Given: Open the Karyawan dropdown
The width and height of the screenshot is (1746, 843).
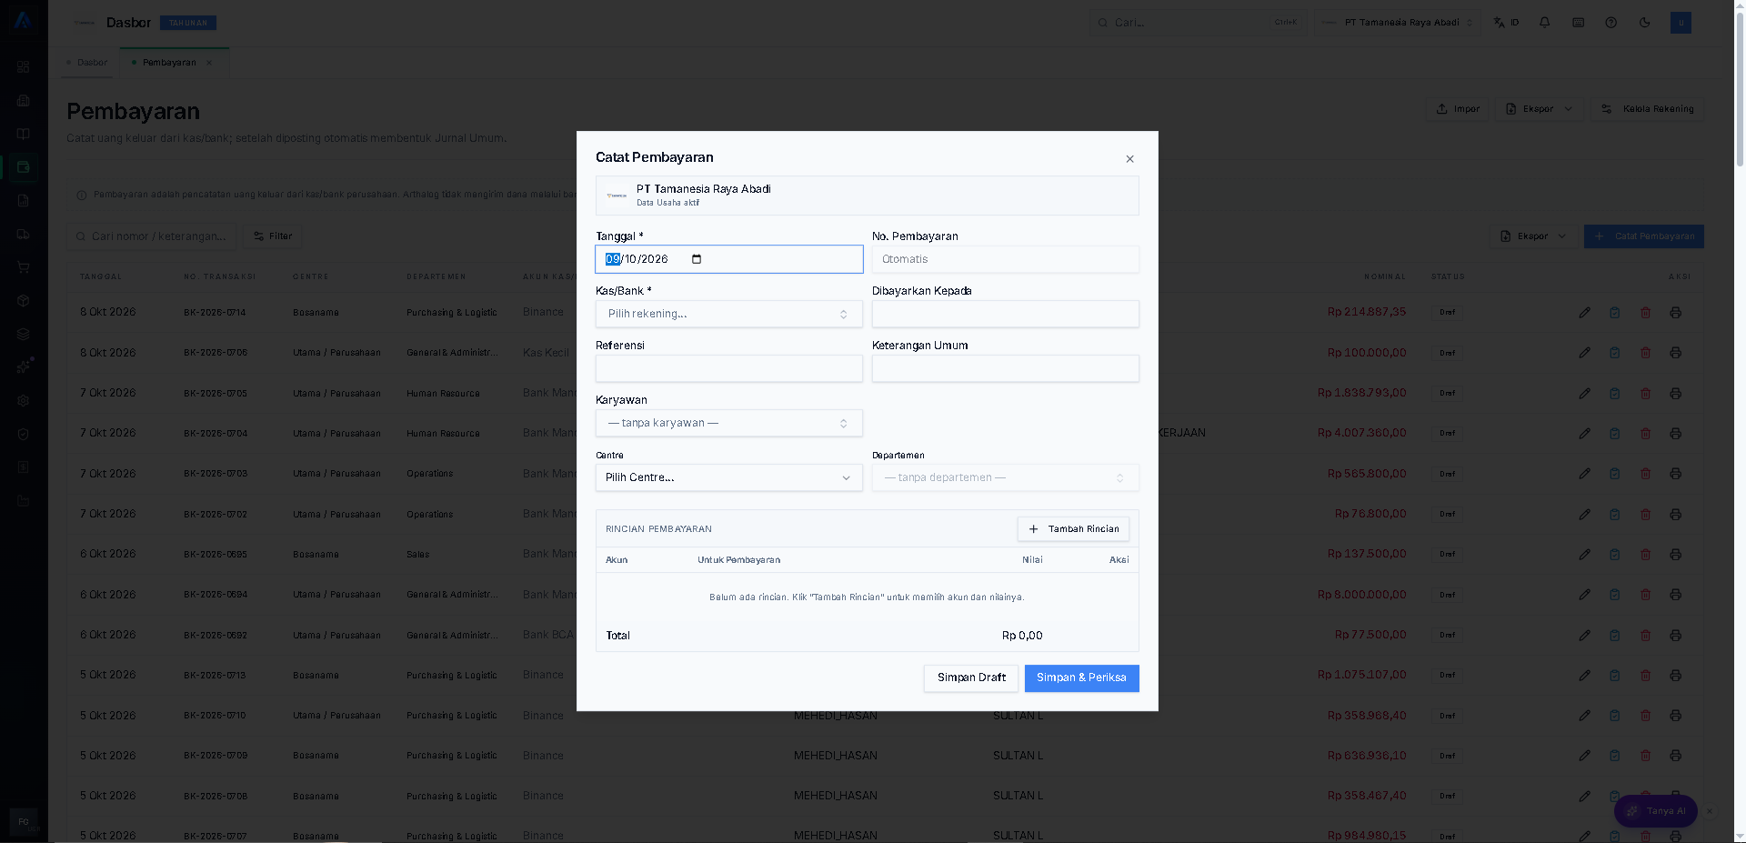Looking at the screenshot, I should [728, 423].
